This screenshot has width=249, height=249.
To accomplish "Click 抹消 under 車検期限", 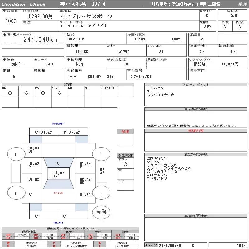I will pos(79,64).
